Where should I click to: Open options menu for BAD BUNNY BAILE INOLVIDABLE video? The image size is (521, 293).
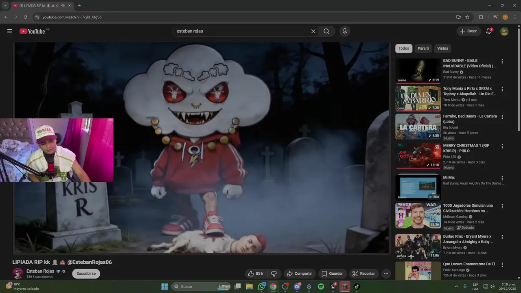502,61
